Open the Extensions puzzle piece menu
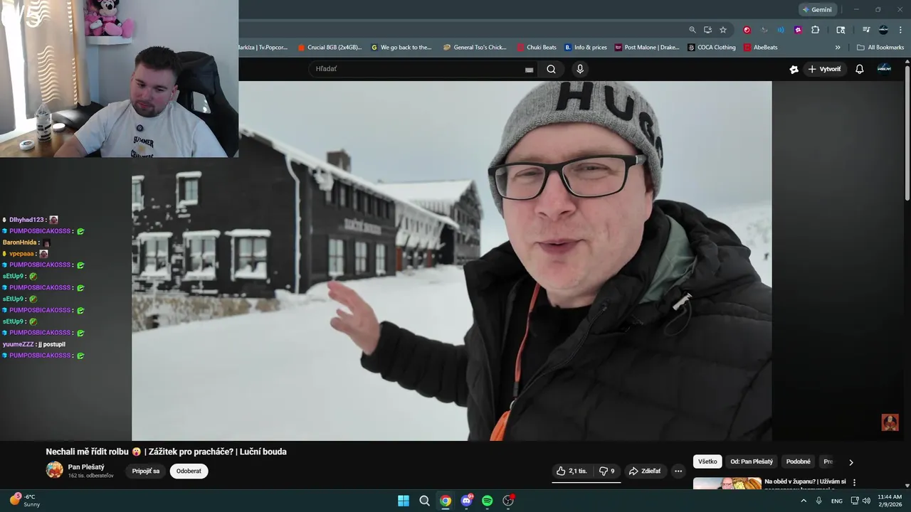 (x=815, y=30)
